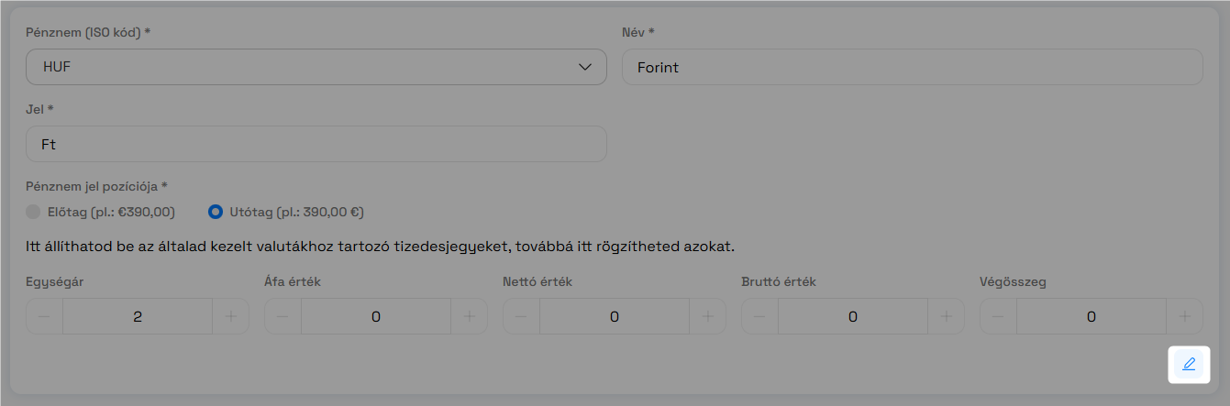This screenshot has width=1230, height=406.
Task: Select the Előtag radio option
Action: [33, 212]
